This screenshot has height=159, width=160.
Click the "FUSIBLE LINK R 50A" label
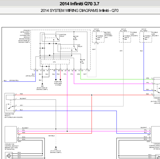tap(127, 37)
